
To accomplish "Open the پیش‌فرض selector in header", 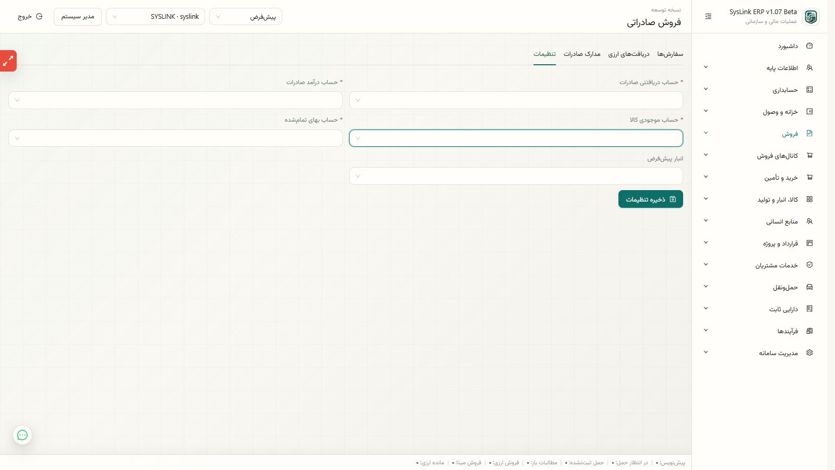I will coord(246,17).
